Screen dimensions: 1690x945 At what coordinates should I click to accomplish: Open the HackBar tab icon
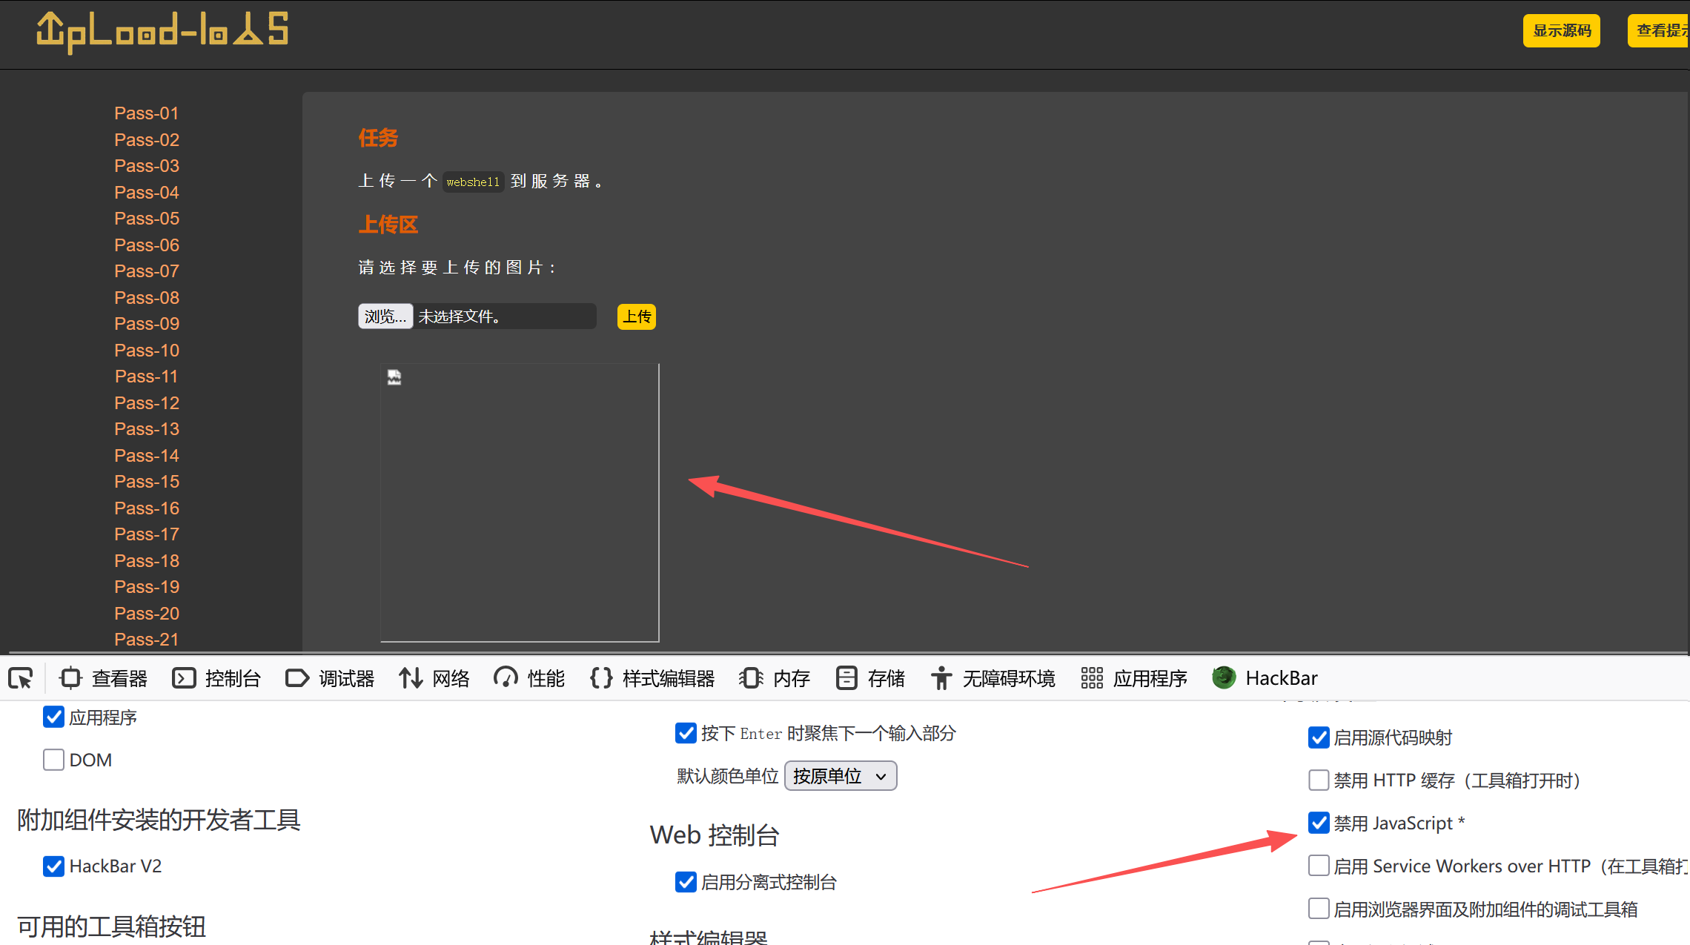pyautogui.click(x=1224, y=677)
